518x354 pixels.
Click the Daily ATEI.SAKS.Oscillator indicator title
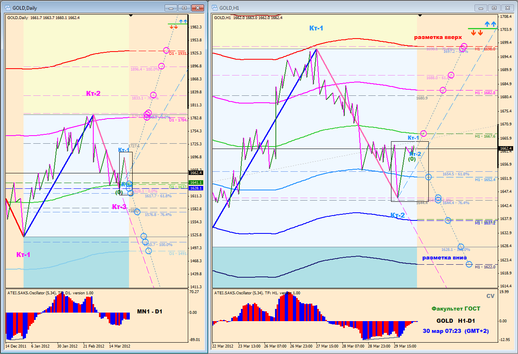click(x=50, y=293)
